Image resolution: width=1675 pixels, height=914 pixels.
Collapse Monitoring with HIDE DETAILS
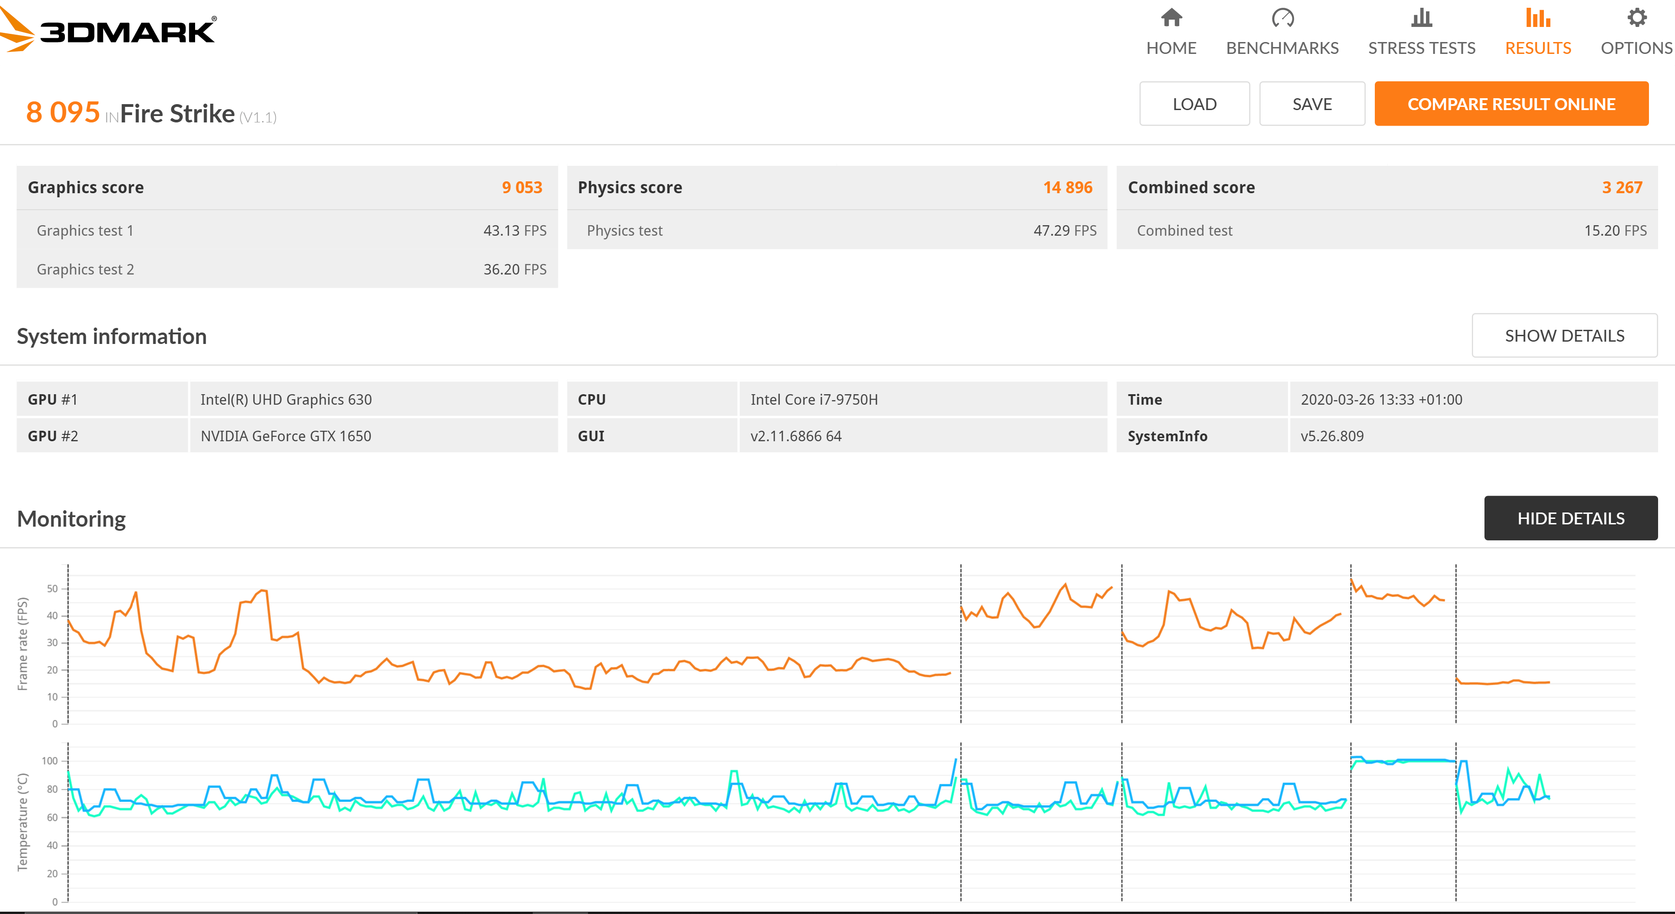(1570, 518)
